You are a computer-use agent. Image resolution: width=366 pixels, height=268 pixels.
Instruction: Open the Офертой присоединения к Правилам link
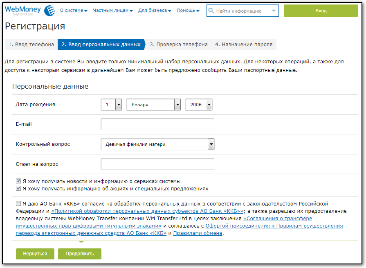179,230
